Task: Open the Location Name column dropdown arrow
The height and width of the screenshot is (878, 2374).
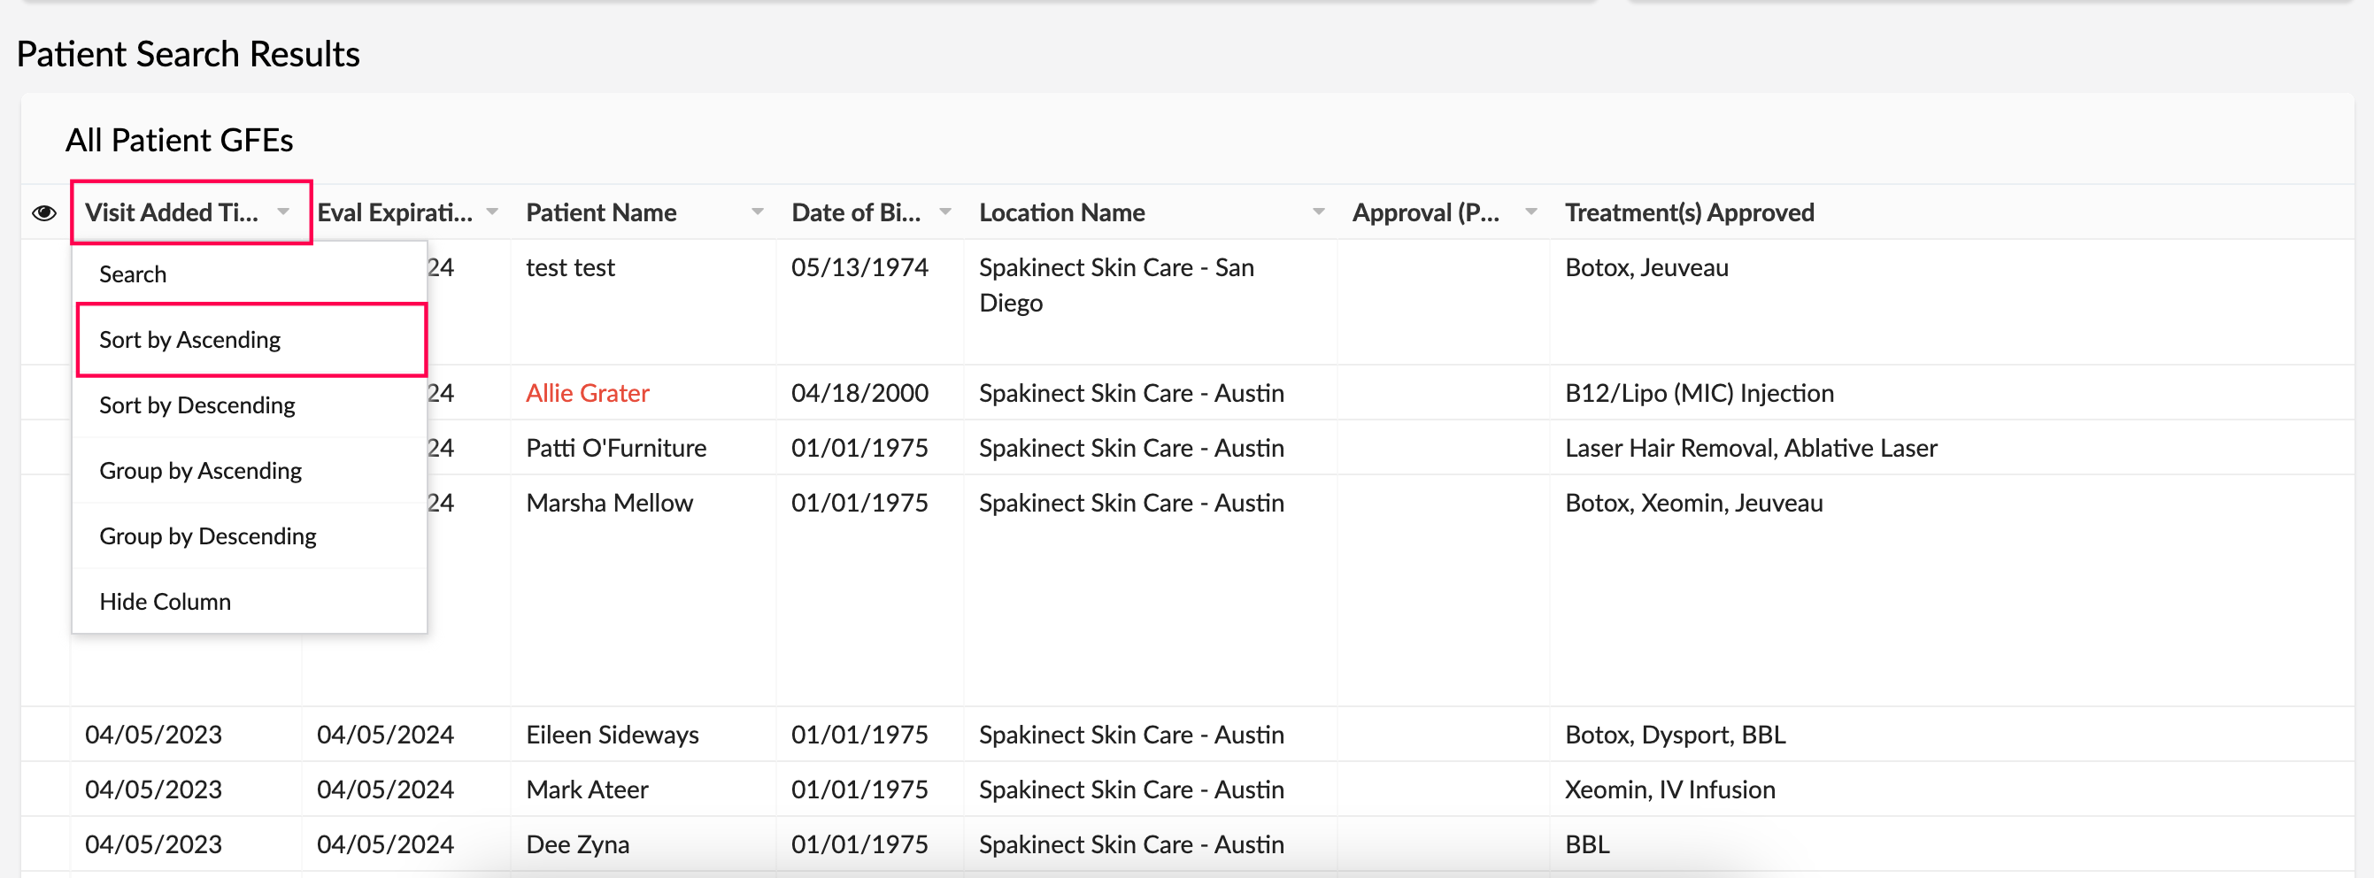Action: pyautogui.click(x=1319, y=212)
